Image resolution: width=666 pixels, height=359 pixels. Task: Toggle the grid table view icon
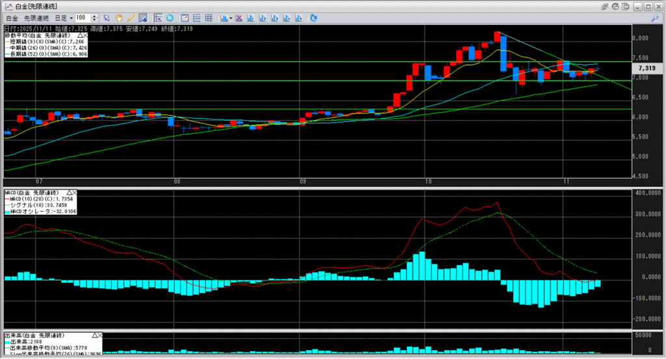(207, 18)
